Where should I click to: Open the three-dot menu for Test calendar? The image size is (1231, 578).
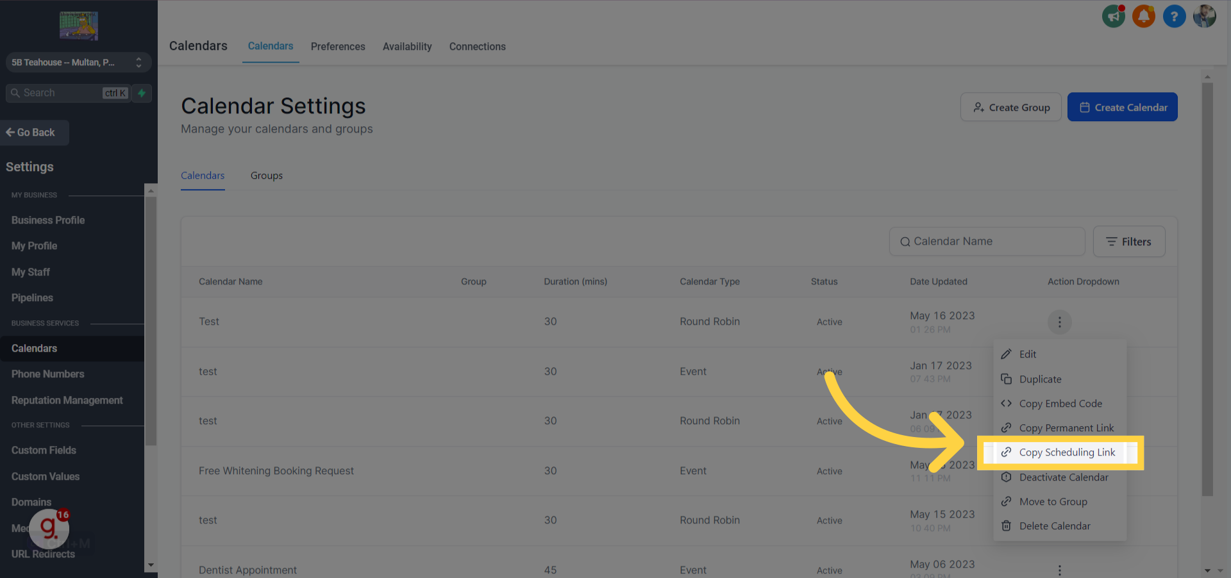point(1060,322)
